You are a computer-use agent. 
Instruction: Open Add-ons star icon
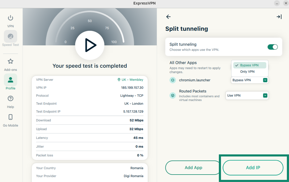point(10,62)
